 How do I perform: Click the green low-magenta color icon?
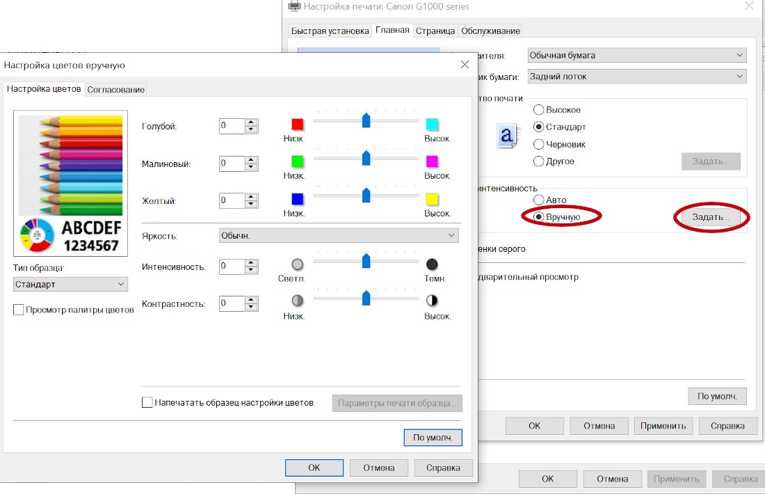(x=297, y=161)
